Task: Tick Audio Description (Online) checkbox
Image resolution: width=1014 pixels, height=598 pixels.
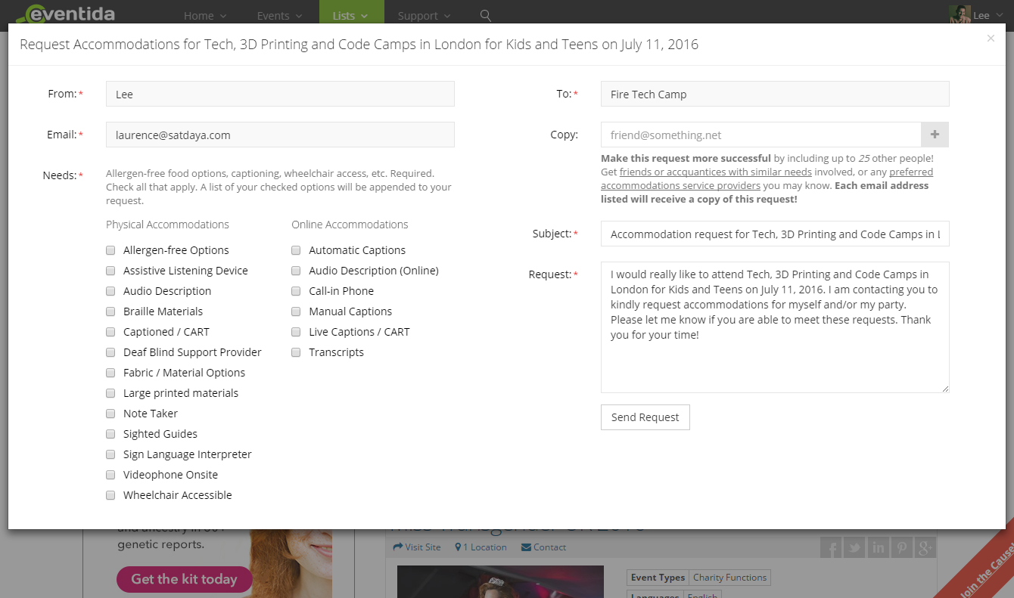Action: 296,271
